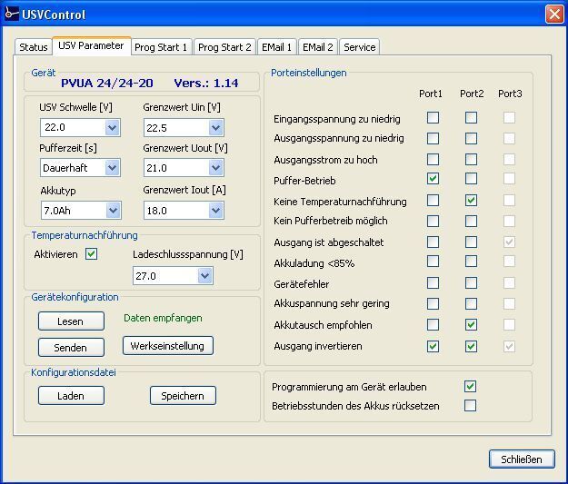Check Kein Pufferbetreib möglich for Port2

(x=471, y=221)
